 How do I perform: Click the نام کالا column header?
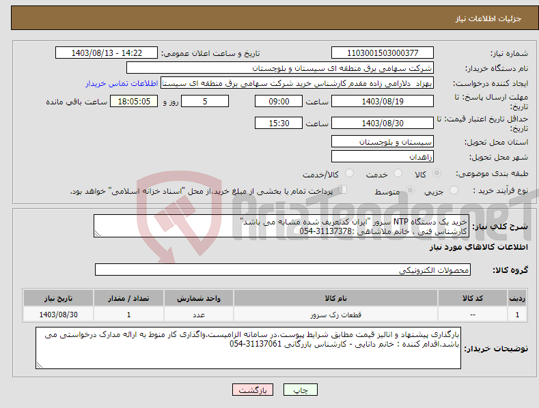335,298
